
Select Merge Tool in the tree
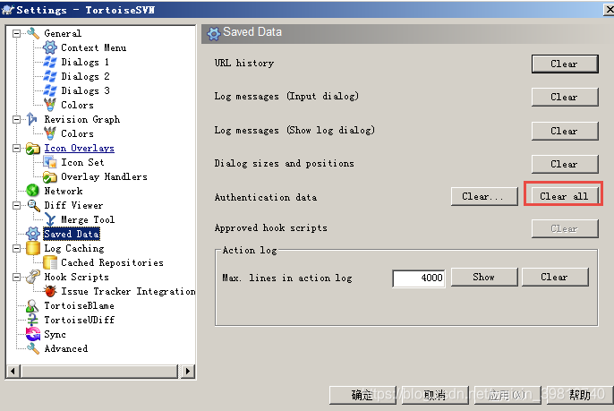point(88,219)
